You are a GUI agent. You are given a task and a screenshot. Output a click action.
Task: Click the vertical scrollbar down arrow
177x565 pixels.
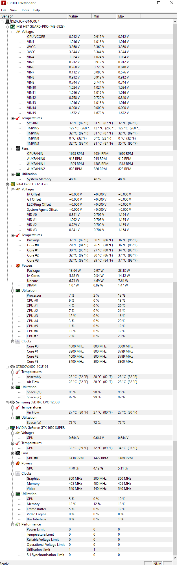click(x=175, y=558)
